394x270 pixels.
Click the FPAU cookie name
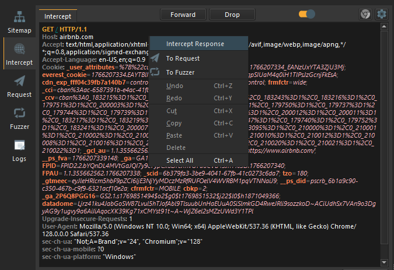click(50, 173)
